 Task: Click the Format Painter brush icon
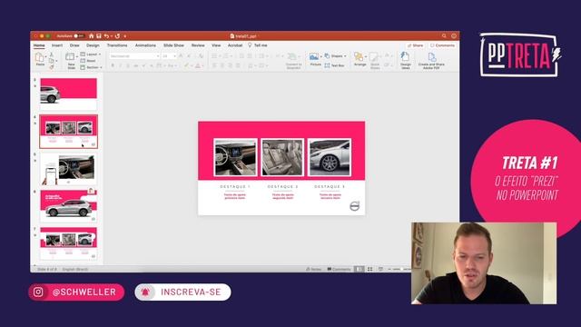52,67
